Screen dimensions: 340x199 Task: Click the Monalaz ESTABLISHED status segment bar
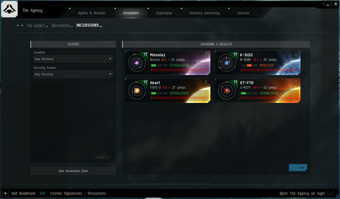coord(159,65)
